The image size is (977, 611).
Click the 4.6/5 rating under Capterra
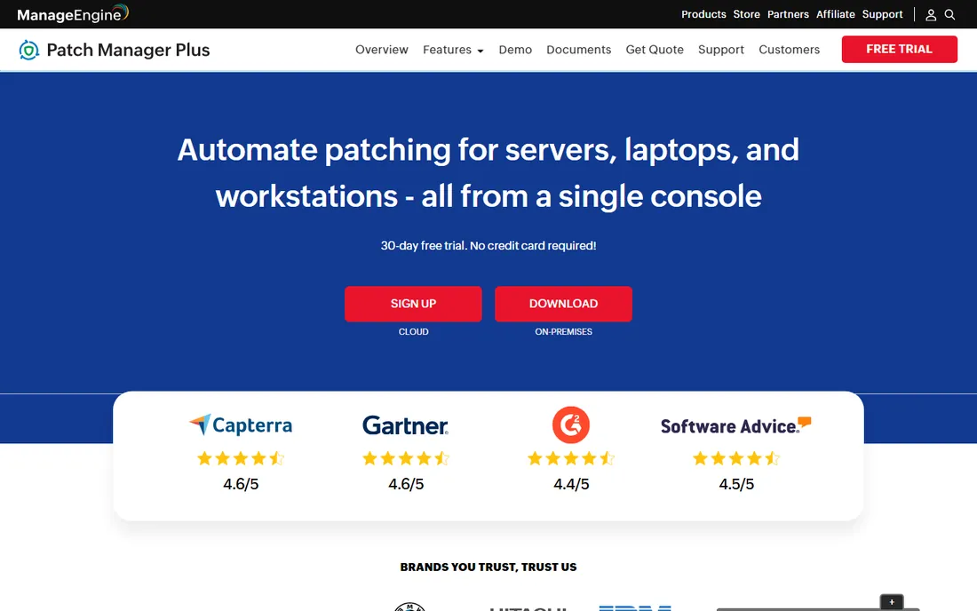pyautogui.click(x=241, y=484)
